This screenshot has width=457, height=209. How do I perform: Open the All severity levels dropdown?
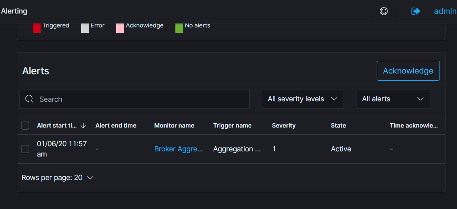coord(302,99)
